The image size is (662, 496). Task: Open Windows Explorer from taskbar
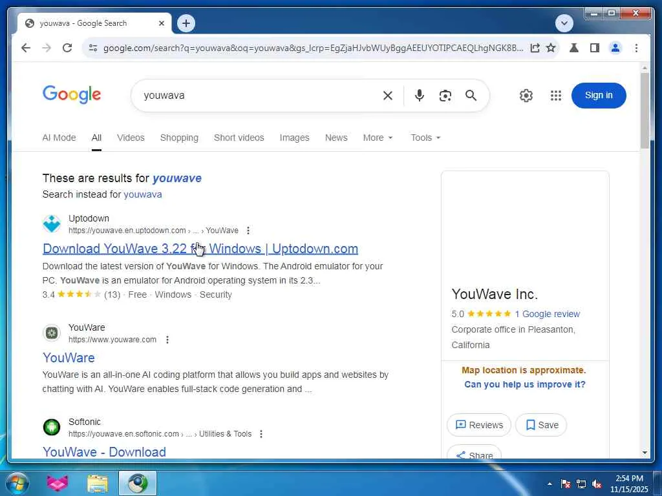(x=98, y=484)
